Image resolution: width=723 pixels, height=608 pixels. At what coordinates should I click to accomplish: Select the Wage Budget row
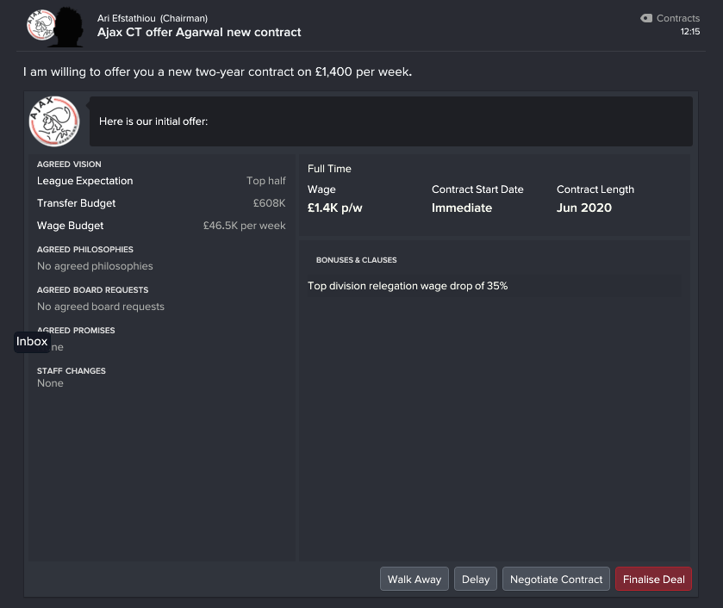pos(161,226)
